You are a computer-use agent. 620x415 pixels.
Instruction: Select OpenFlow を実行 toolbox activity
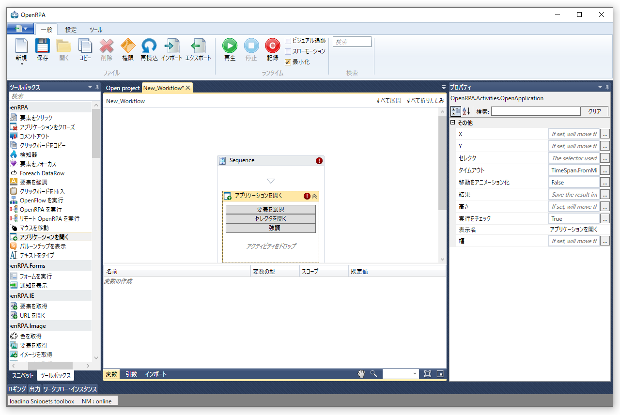[x=42, y=200]
